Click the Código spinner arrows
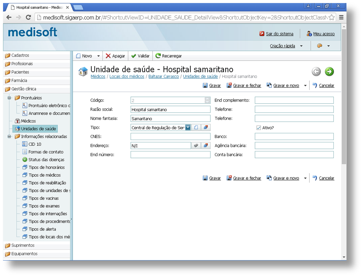 (207, 100)
